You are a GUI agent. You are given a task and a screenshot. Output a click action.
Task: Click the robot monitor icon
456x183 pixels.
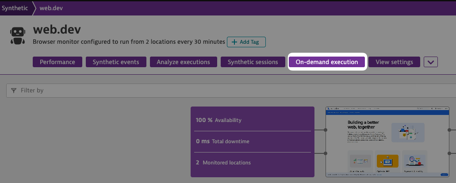[x=18, y=36]
